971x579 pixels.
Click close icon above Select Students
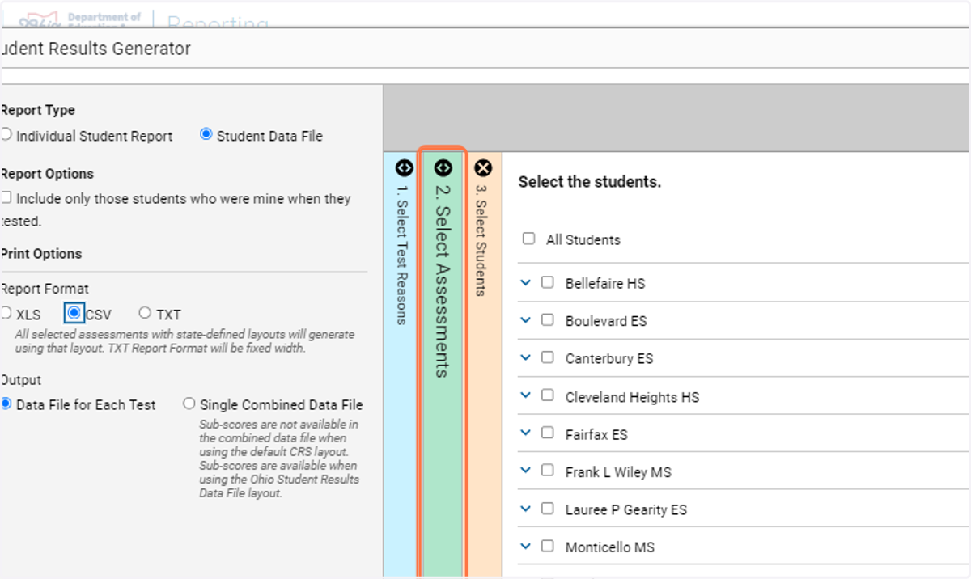(x=482, y=167)
